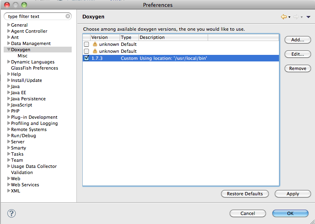Viewport: 315px width, 224px height.
Task: Clear the filter text field icon
Action: [68, 16]
